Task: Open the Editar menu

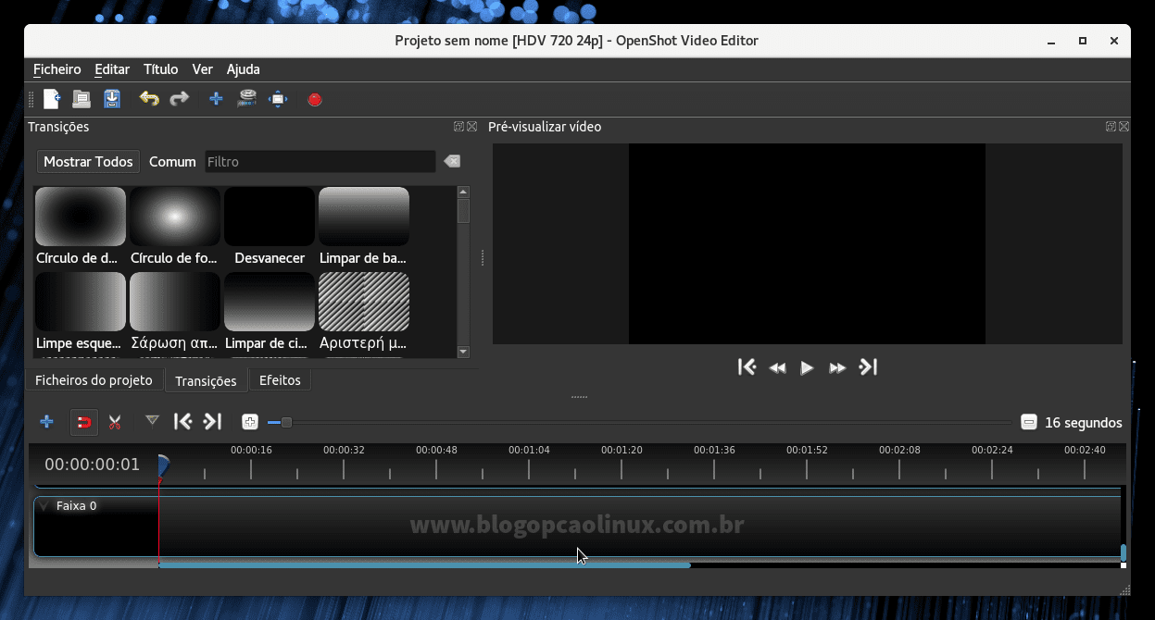Action: (x=112, y=69)
